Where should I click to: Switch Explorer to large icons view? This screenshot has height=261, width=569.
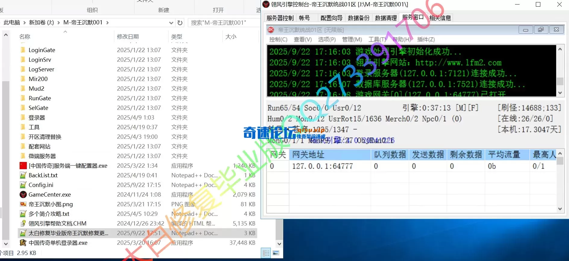click(x=276, y=253)
